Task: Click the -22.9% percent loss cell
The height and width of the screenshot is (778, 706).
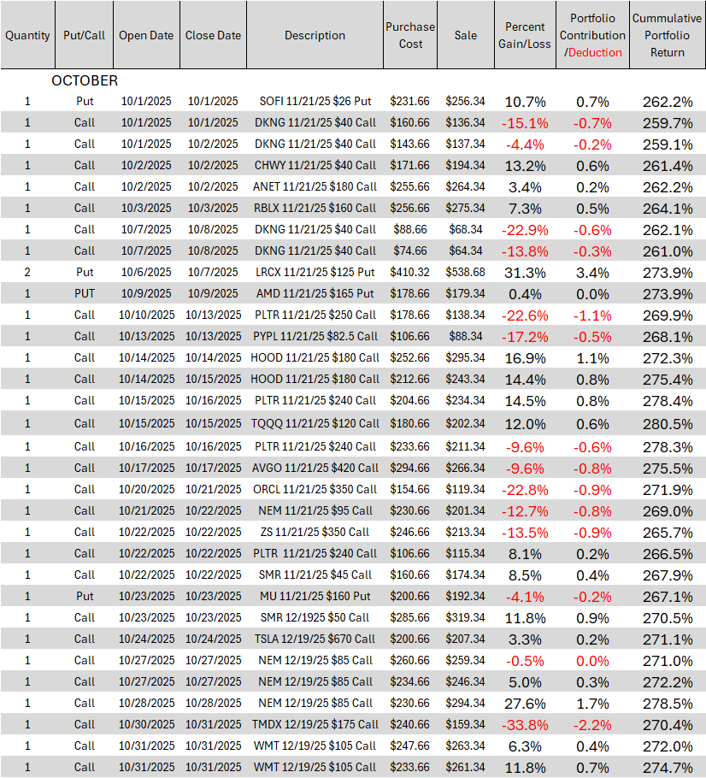Action: 525,230
